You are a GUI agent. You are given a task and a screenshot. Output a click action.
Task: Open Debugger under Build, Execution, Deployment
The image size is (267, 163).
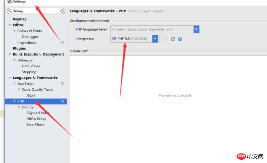(x=26, y=60)
